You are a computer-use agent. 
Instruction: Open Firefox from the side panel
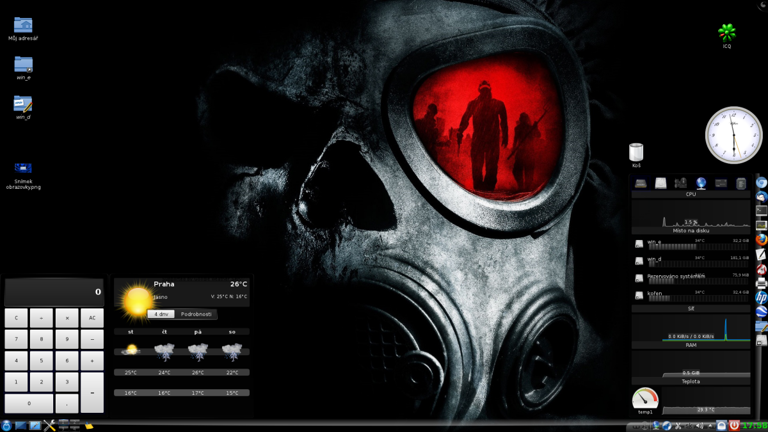[761, 240]
